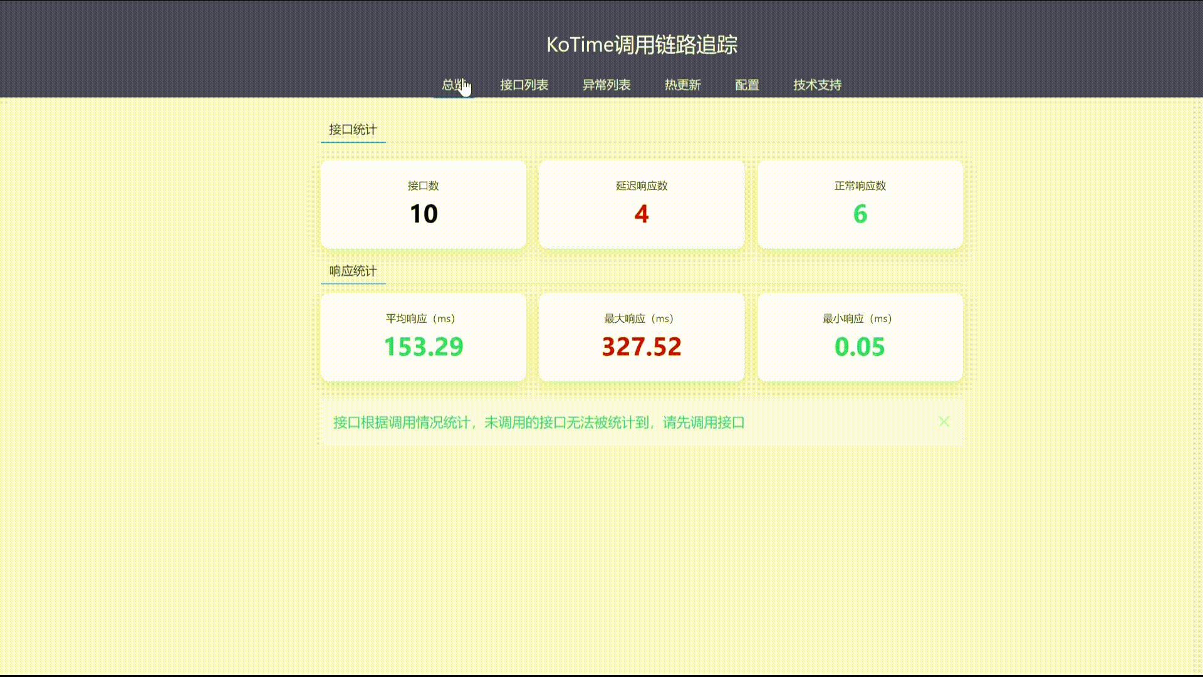Screen dimensions: 1203x677
Task: Click the red 327.52 value
Action: pos(641,347)
